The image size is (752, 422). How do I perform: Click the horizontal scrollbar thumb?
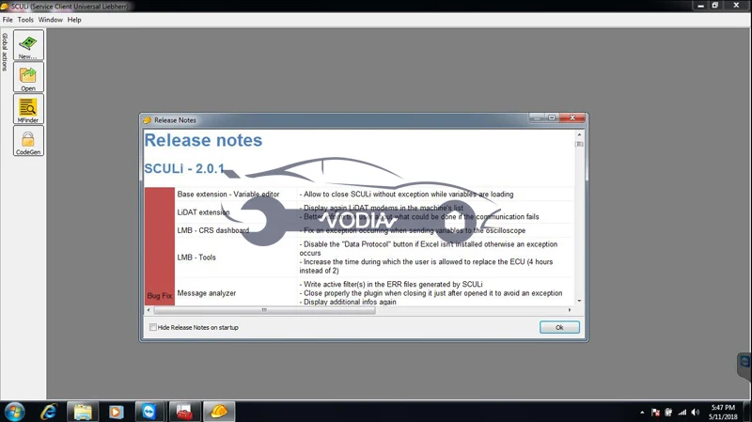[x=264, y=310]
